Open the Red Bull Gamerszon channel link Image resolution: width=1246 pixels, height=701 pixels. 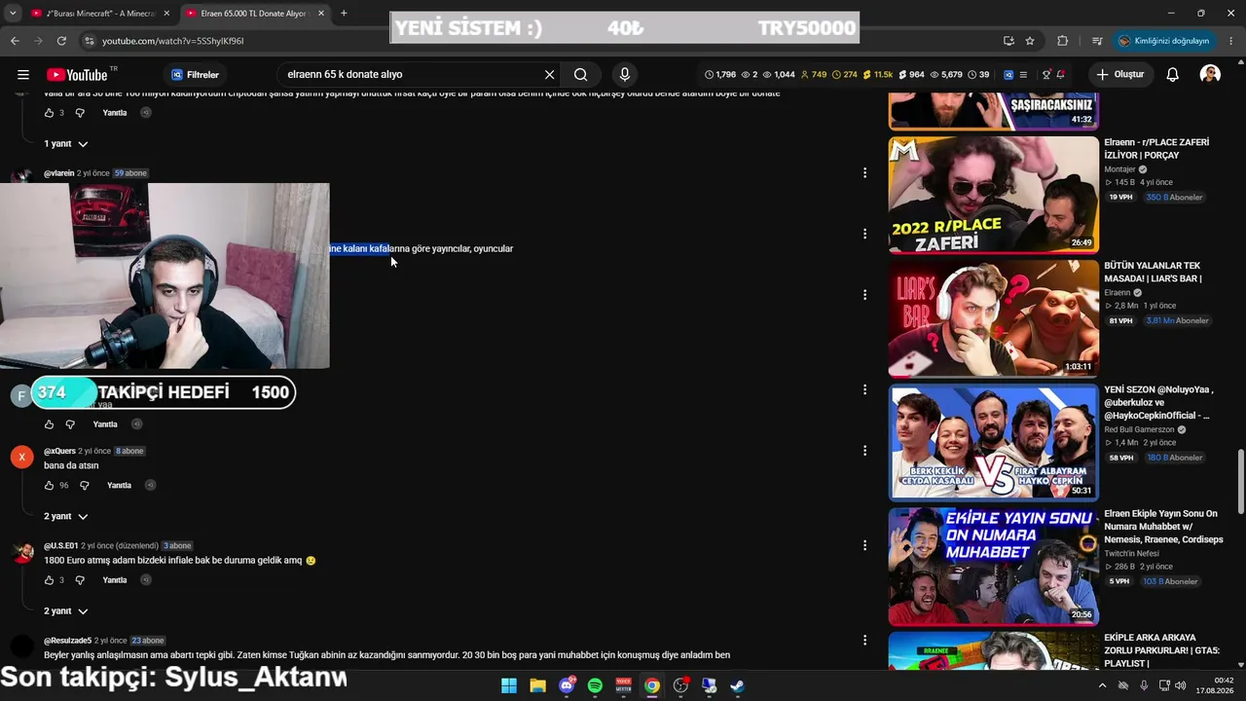coord(1140,429)
